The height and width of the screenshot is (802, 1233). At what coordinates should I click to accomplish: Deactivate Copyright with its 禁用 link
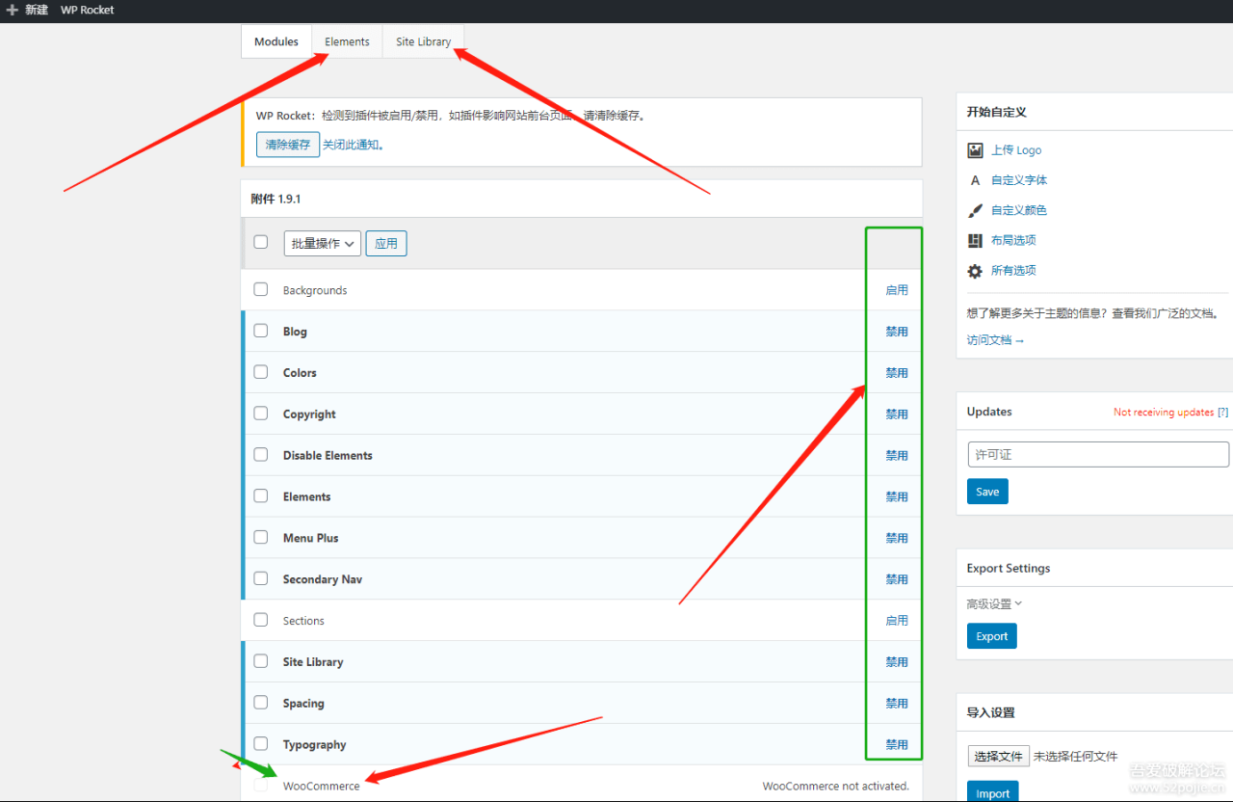[897, 414]
